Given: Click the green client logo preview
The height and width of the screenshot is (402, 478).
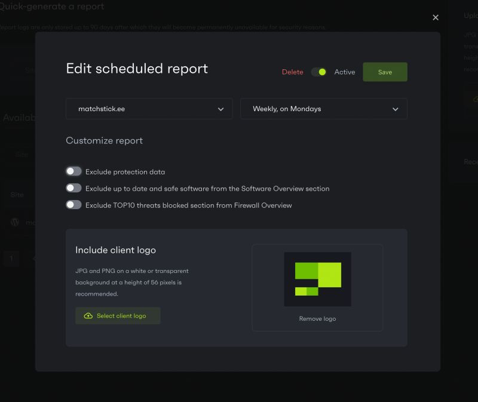Looking at the screenshot, I should [317, 278].
